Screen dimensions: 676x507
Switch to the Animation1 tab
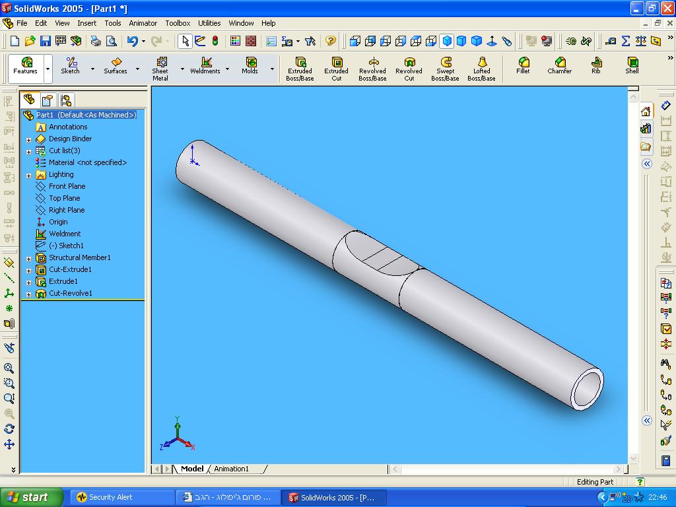click(x=231, y=469)
